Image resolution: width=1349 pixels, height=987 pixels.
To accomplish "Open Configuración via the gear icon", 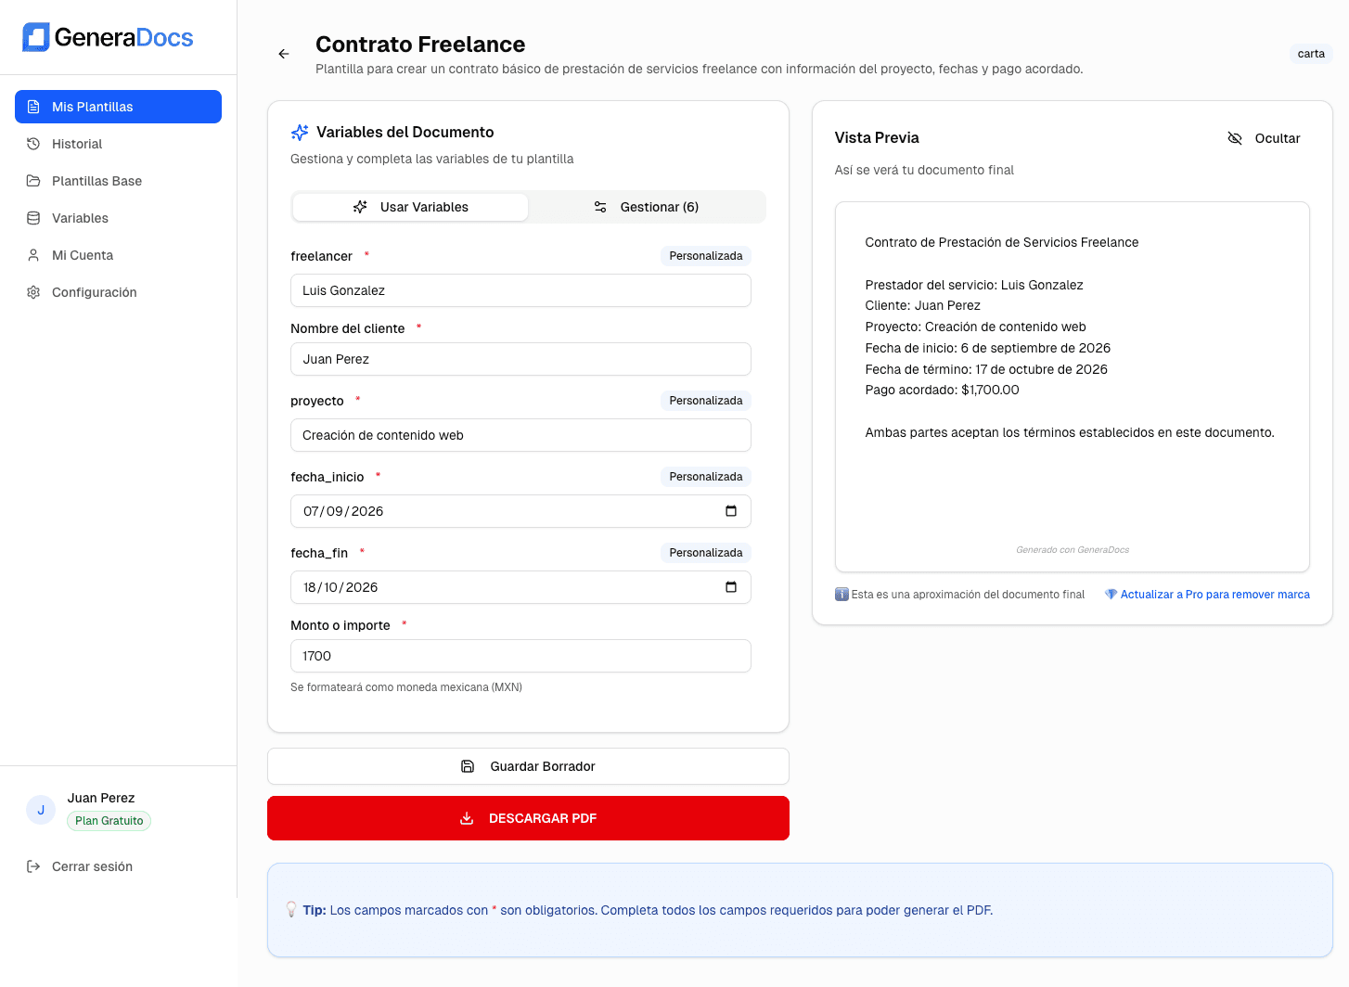I will point(33,292).
